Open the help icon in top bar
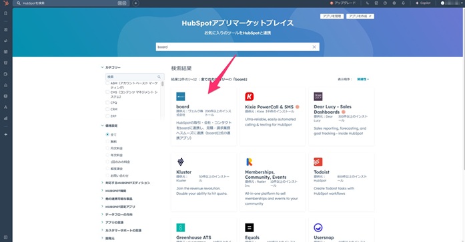The image size is (465, 242). point(385,3)
